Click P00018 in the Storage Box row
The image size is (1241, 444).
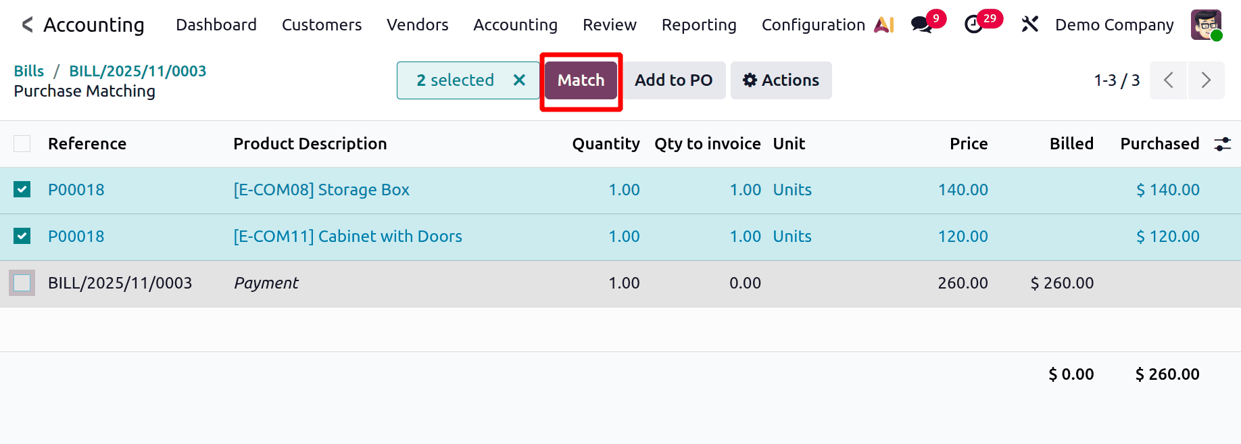point(76,190)
